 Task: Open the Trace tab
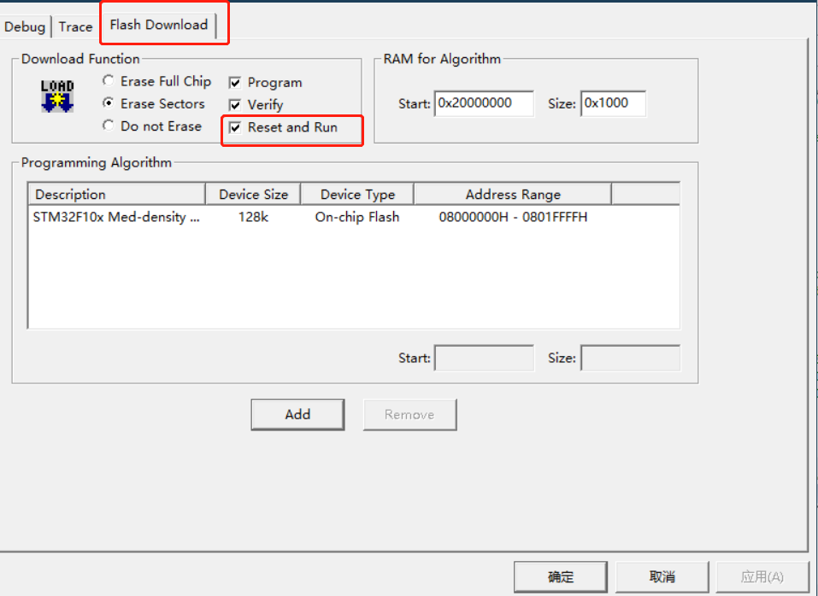[75, 26]
